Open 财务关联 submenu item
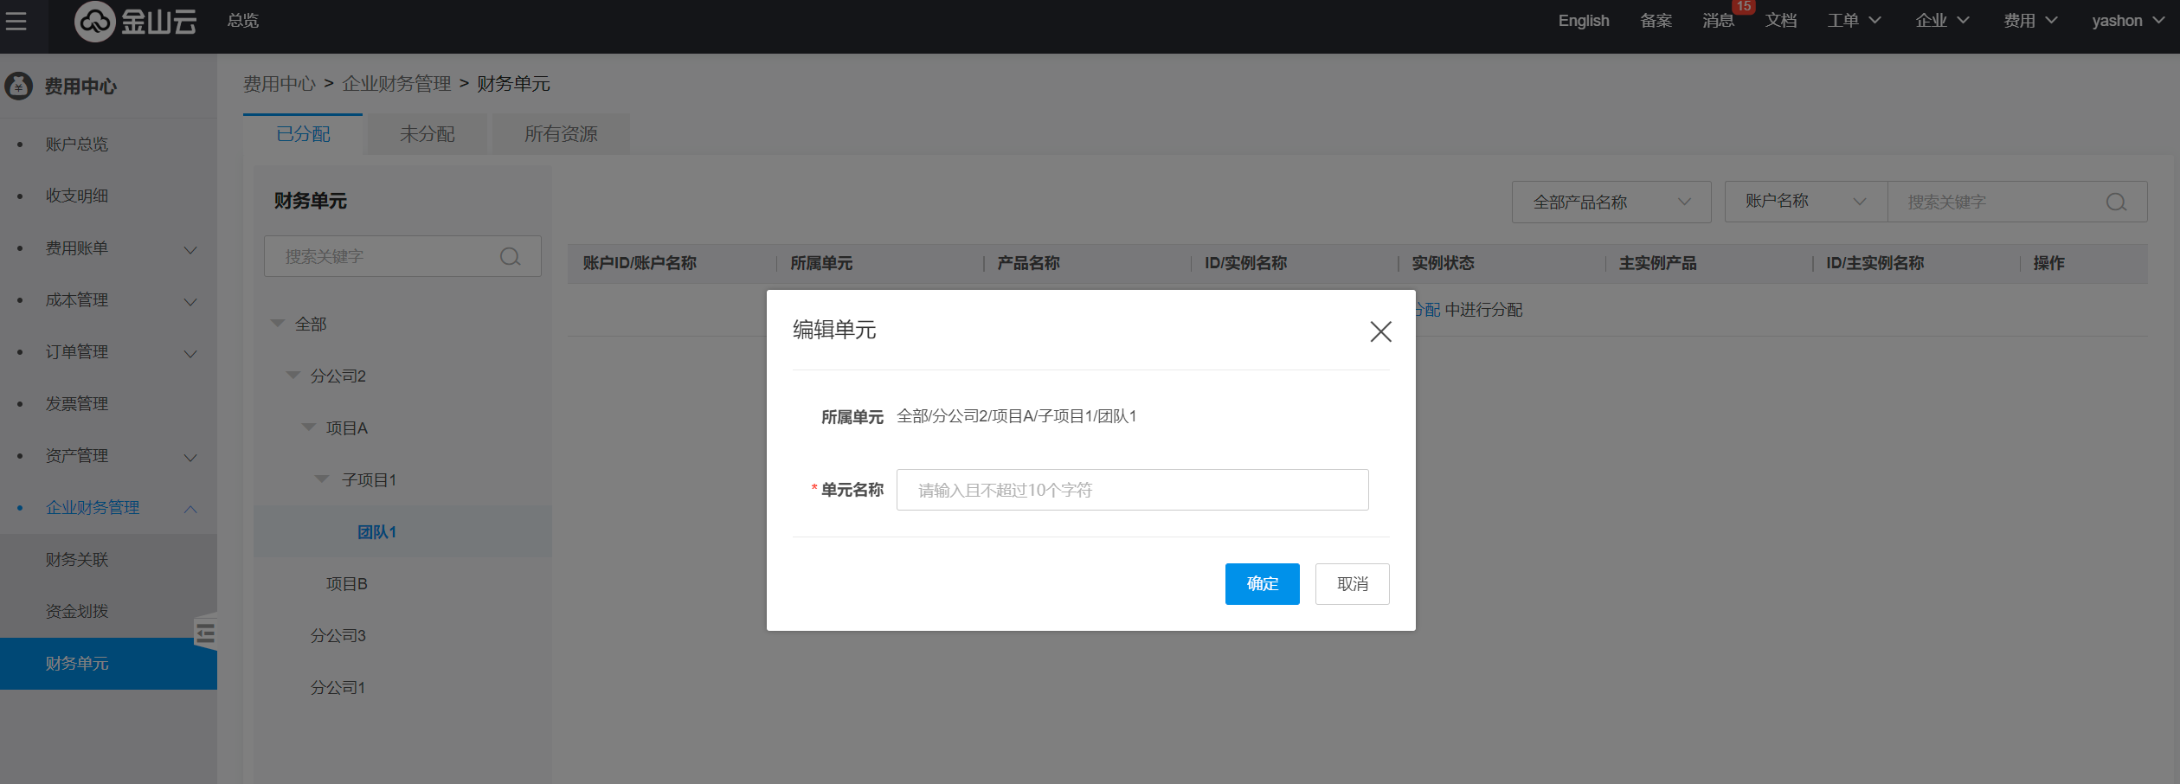 [77, 560]
